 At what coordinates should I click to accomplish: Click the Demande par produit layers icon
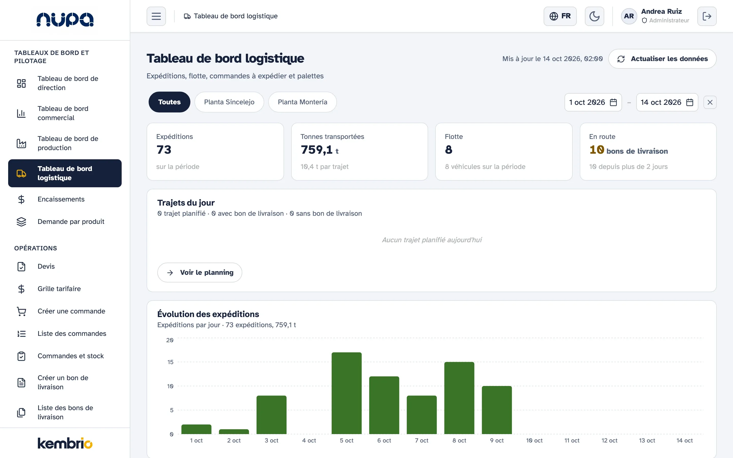(x=21, y=222)
